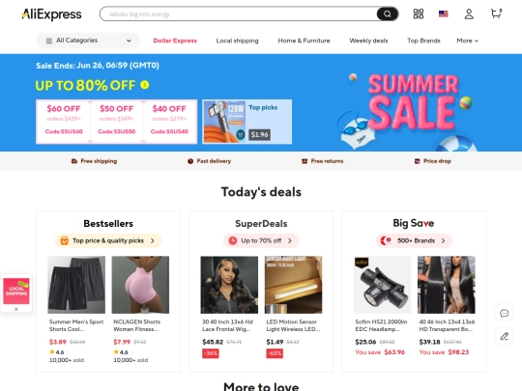Open Top Brands page

point(423,41)
